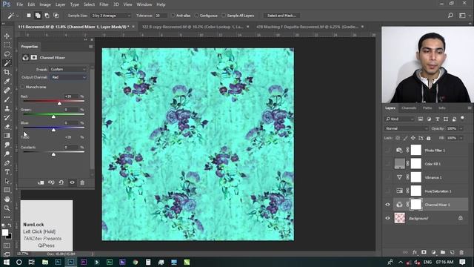The width and height of the screenshot is (474, 267).
Task: Open the Filter menu
Action: (104, 4)
